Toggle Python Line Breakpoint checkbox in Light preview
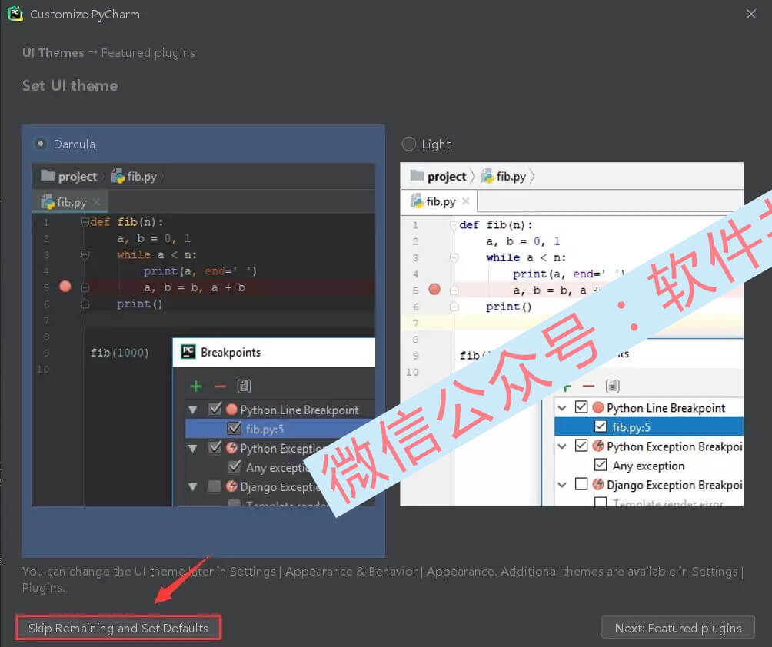 click(581, 407)
